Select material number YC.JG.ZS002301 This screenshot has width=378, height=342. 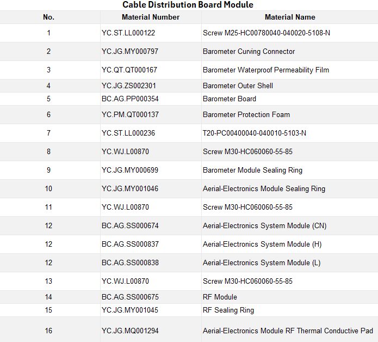click(129, 85)
